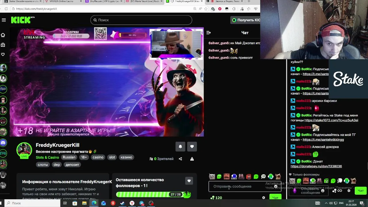Open emoji picker in left chat input

pos(276,187)
